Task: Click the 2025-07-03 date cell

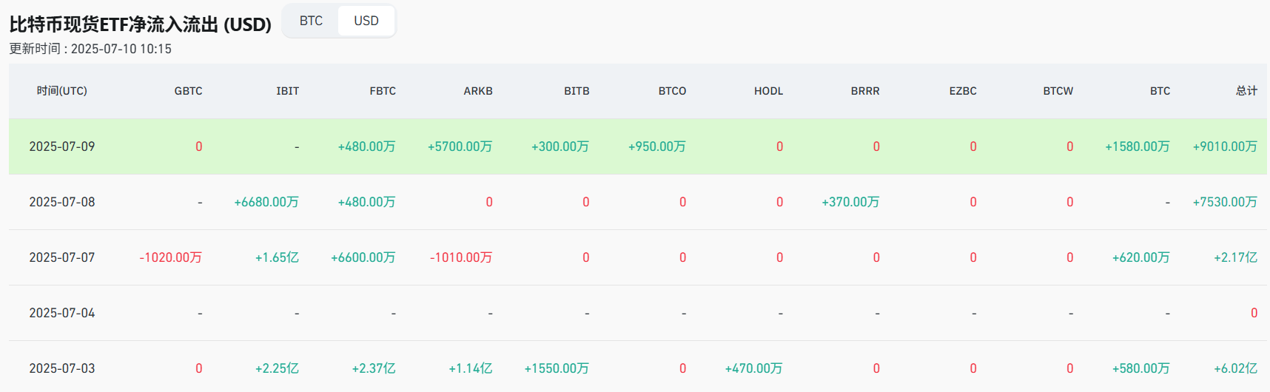Action: (x=62, y=368)
